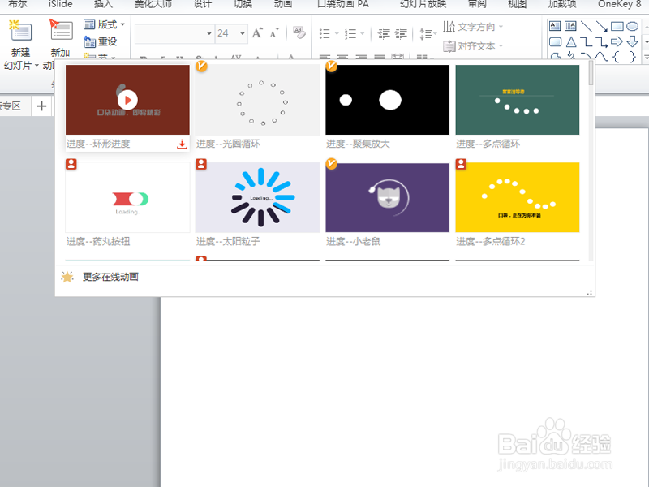Open the 切换 ribbon tab

click(243, 4)
